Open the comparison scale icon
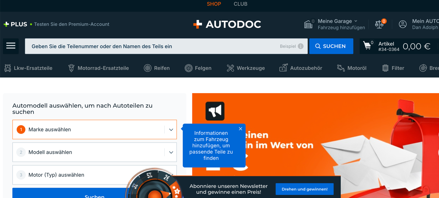This screenshot has height=198, width=439. 379,24
